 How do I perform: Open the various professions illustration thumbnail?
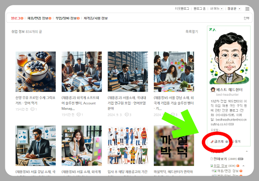[x=128, y=146]
